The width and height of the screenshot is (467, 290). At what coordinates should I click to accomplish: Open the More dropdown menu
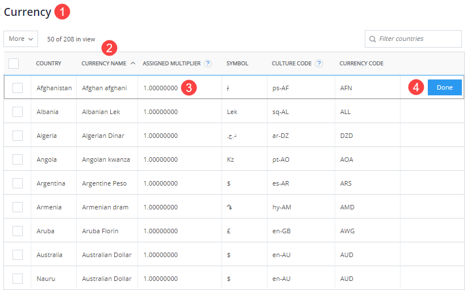point(21,39)
